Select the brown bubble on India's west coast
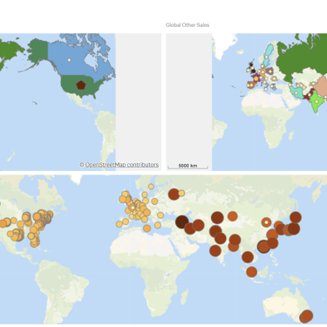 215,250
